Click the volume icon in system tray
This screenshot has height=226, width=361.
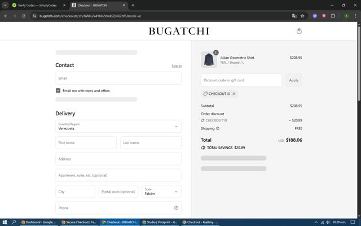(x=328, y=222)
